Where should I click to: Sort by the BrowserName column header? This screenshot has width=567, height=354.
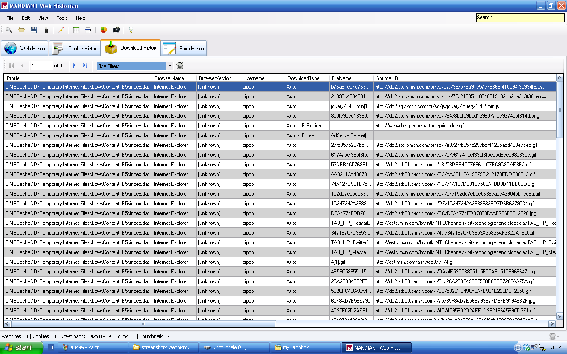coord(174,78)
